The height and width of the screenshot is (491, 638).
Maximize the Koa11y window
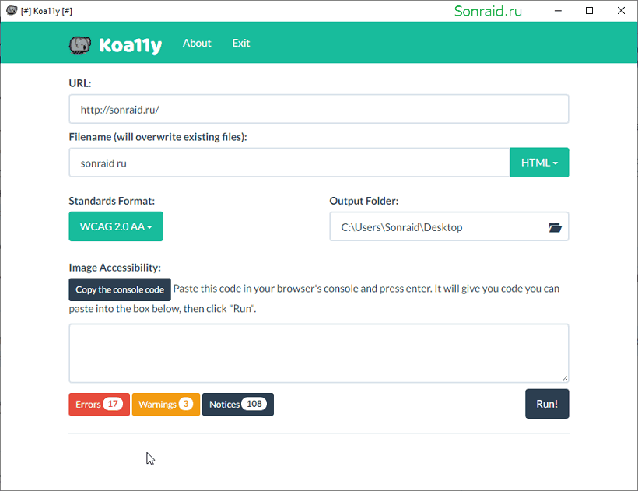pos(589,11)
